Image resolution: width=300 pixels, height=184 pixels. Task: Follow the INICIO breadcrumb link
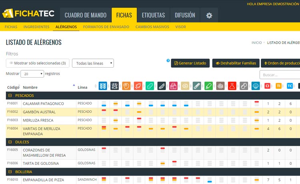256,43
